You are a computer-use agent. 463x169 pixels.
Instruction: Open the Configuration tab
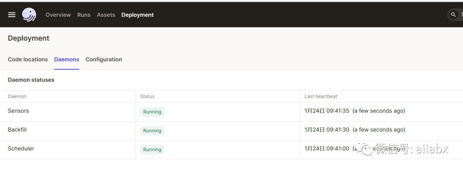pyautogui.click(x=104, y=59)
